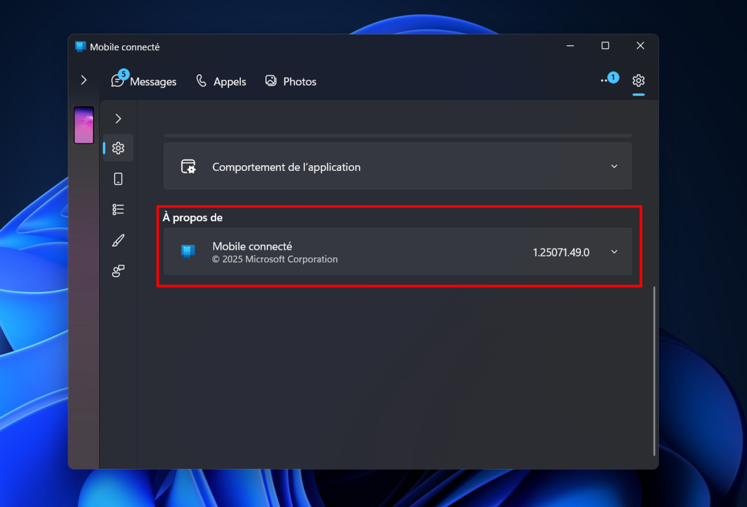Click the Comportement de l'application icon

[188, 167]
